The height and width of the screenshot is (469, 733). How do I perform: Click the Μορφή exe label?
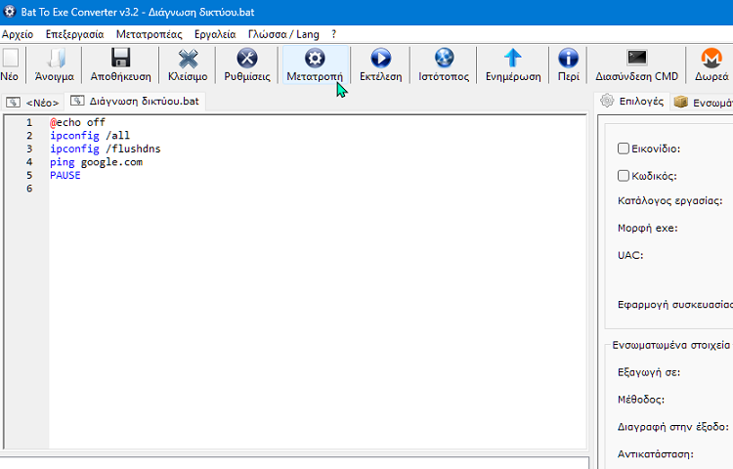click(647, 228)
